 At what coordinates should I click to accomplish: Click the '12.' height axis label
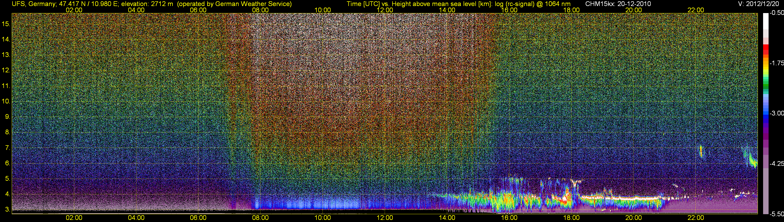click(x=6, y=70)
